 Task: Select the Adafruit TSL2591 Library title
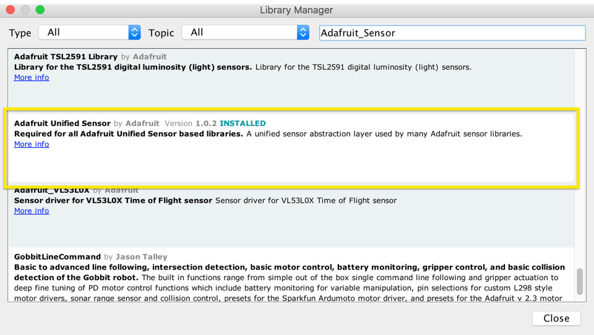[66, 57]
